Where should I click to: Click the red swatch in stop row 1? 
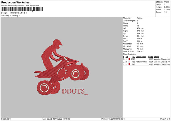tap(129, 59)
